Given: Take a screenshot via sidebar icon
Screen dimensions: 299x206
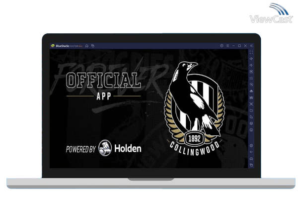Looking at the screenshot, I should (251, 104).
